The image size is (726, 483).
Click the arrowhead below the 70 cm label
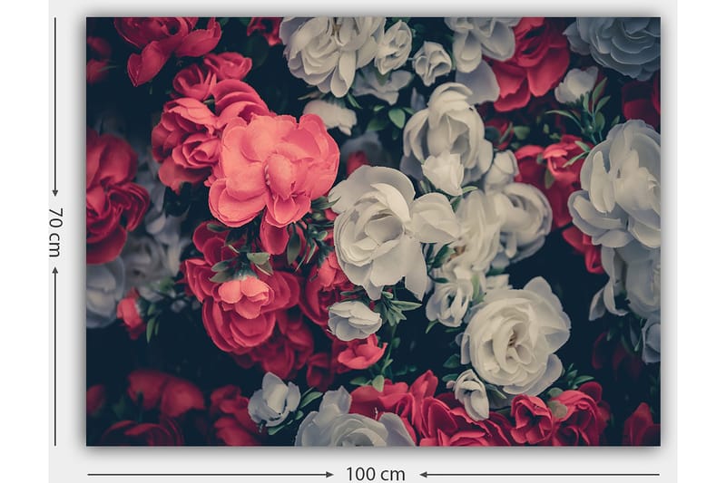pyautogui.click(x=54, y=271)
